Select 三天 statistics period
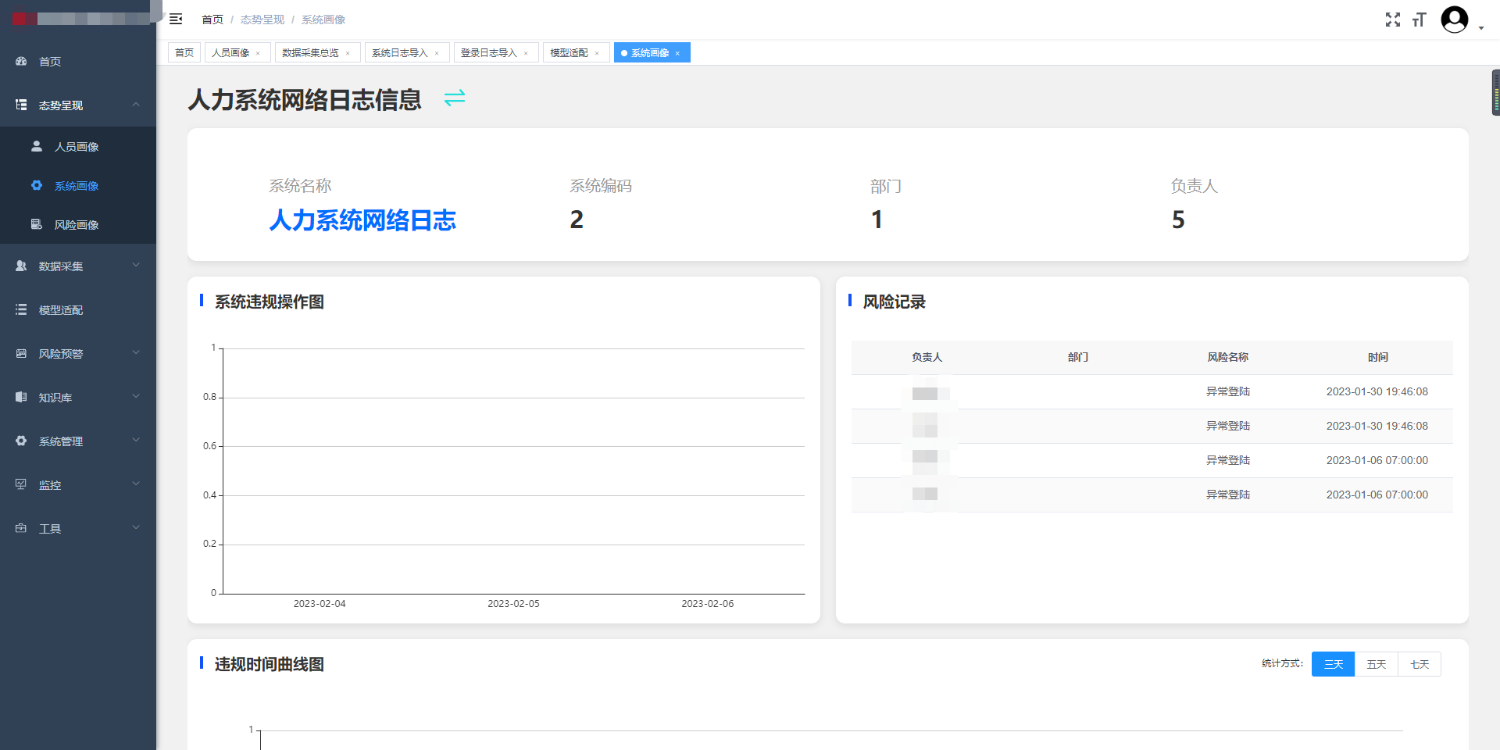 [1333, 664]
